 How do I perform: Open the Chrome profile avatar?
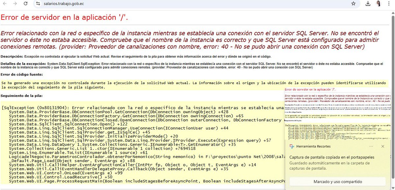point(379,4)
